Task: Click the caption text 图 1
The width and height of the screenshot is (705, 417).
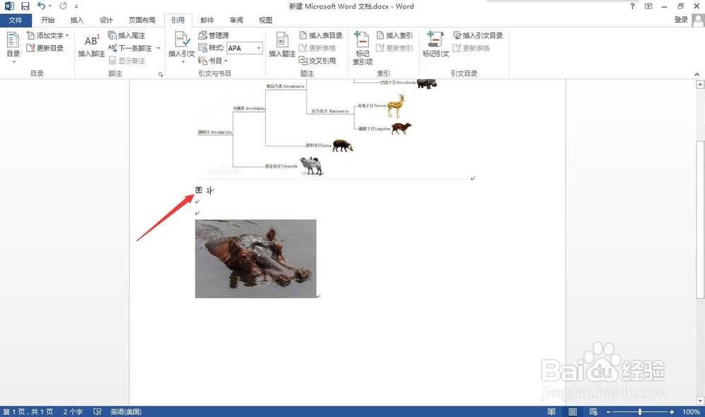Action: (x=204, y=190)
